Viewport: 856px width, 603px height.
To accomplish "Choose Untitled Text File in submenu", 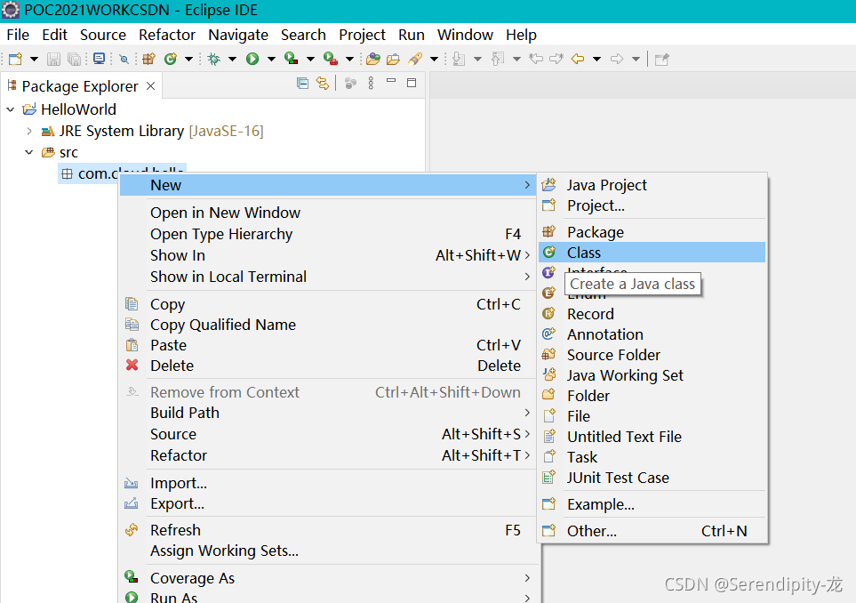I will (652, 437).
